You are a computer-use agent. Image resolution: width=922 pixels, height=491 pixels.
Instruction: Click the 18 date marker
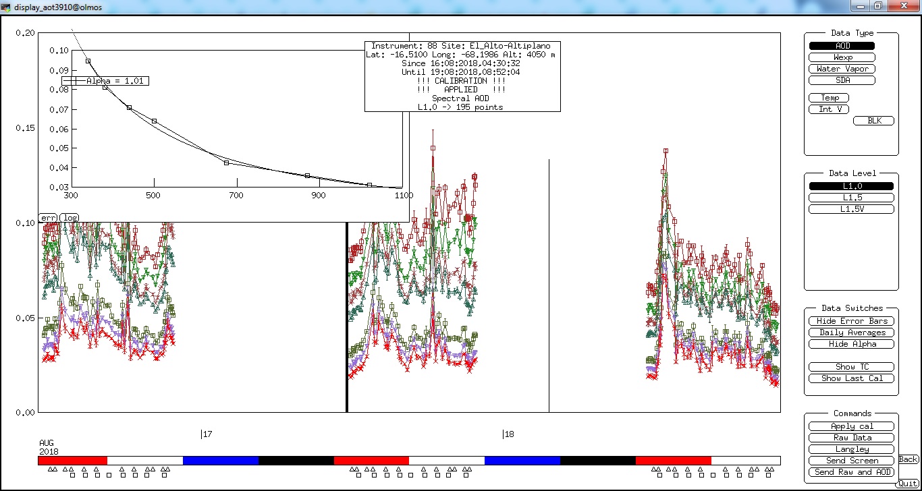pyautogui.click(x=508, y=434)
